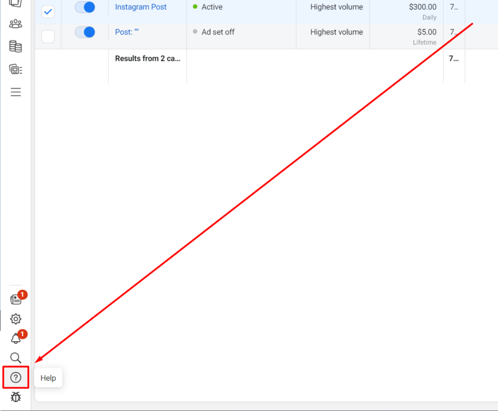Click the Help question mark icon
Image resolution: width=498 pixels, height=411 pixels.
point(16,377)
